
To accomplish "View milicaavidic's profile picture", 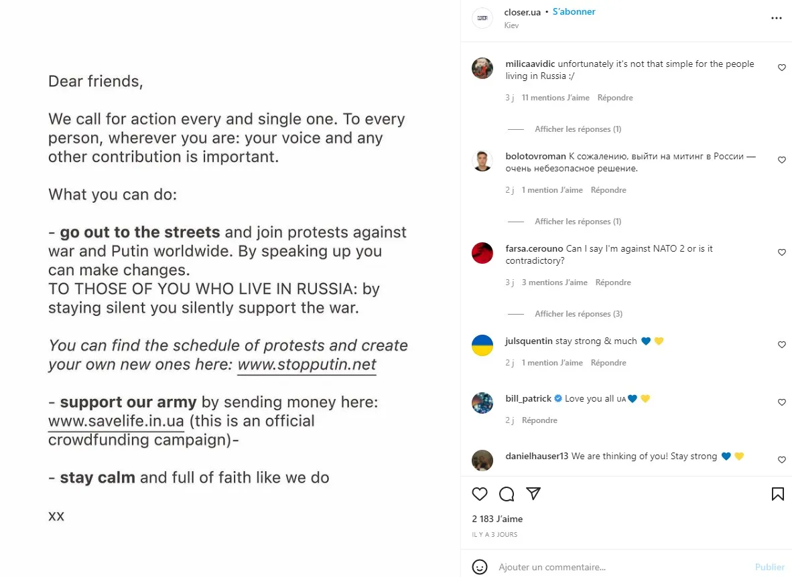I will (x=482, y=68).
